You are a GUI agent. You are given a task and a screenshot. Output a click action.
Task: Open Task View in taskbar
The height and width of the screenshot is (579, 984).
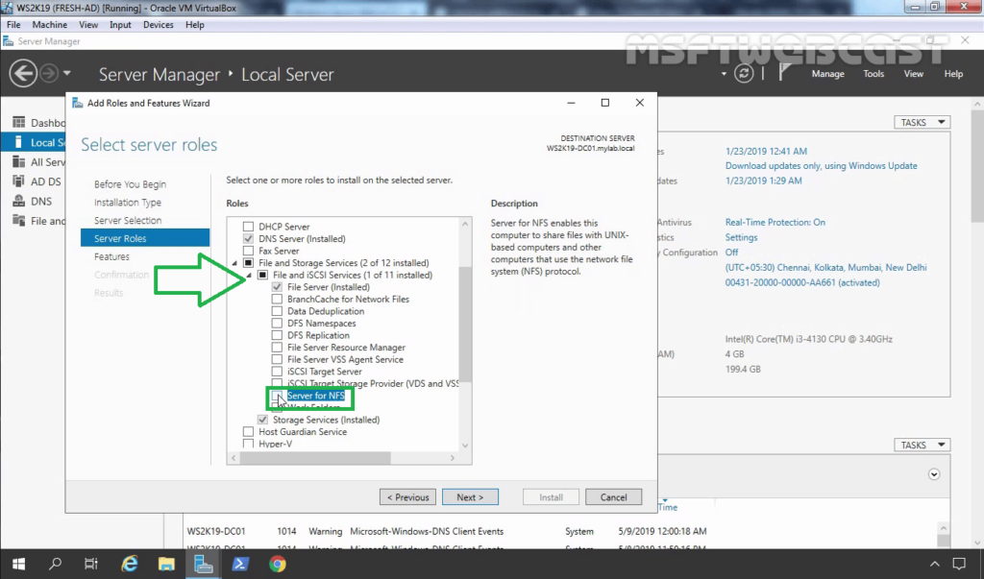click(x=91, y=564)
